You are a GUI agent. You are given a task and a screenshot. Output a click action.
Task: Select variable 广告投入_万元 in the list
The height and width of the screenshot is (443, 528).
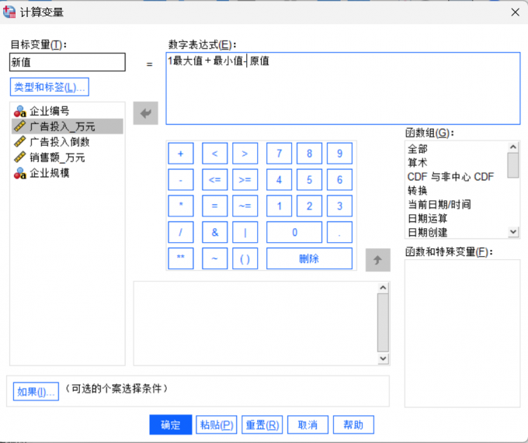68,126
